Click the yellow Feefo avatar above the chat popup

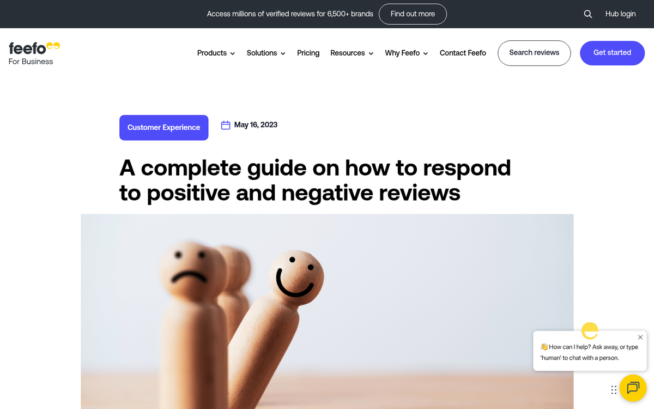point(590,330)
